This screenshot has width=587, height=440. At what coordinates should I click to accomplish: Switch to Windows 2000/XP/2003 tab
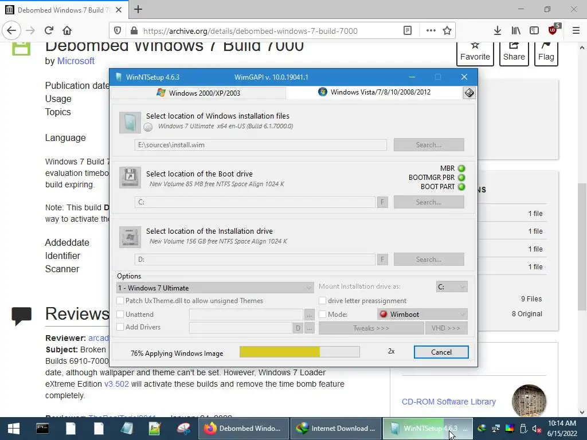pos(198,93)
